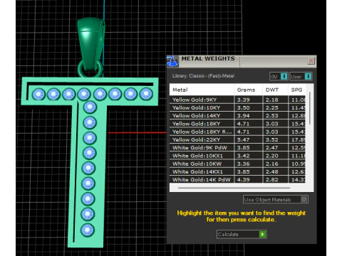Close the Metal Weights dialog
Viewport: 342px width, 256px height.
click(311, 61)
